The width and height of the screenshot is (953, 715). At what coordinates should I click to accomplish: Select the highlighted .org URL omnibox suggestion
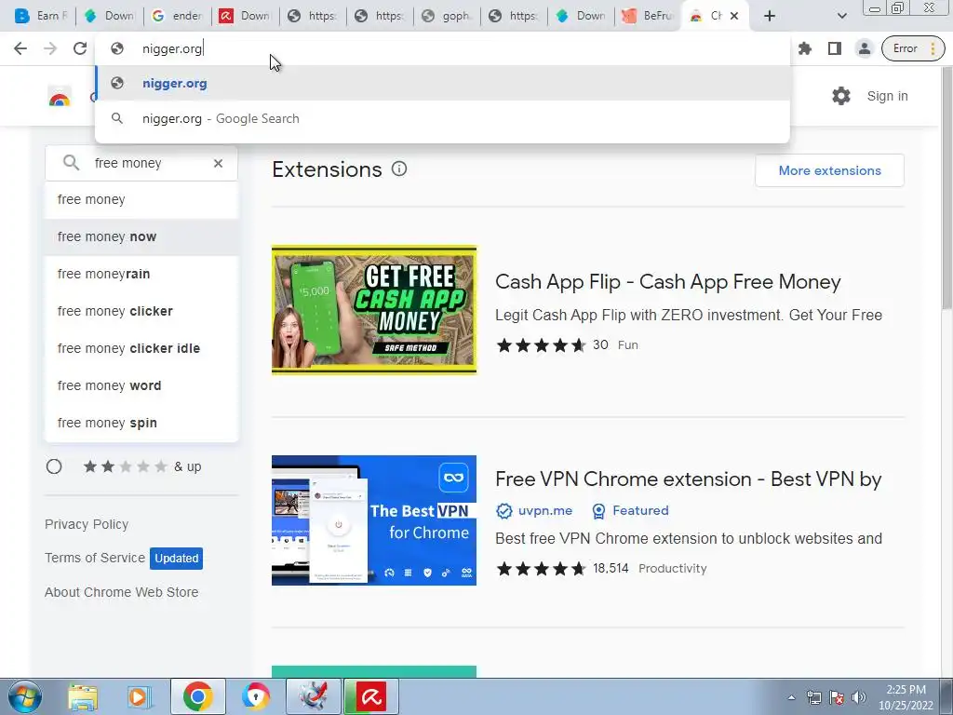(x=442, y=83)
